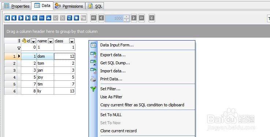Click the name column header
Image resolution: width=270 pixels, height=137 pixels.
[45, 41]
